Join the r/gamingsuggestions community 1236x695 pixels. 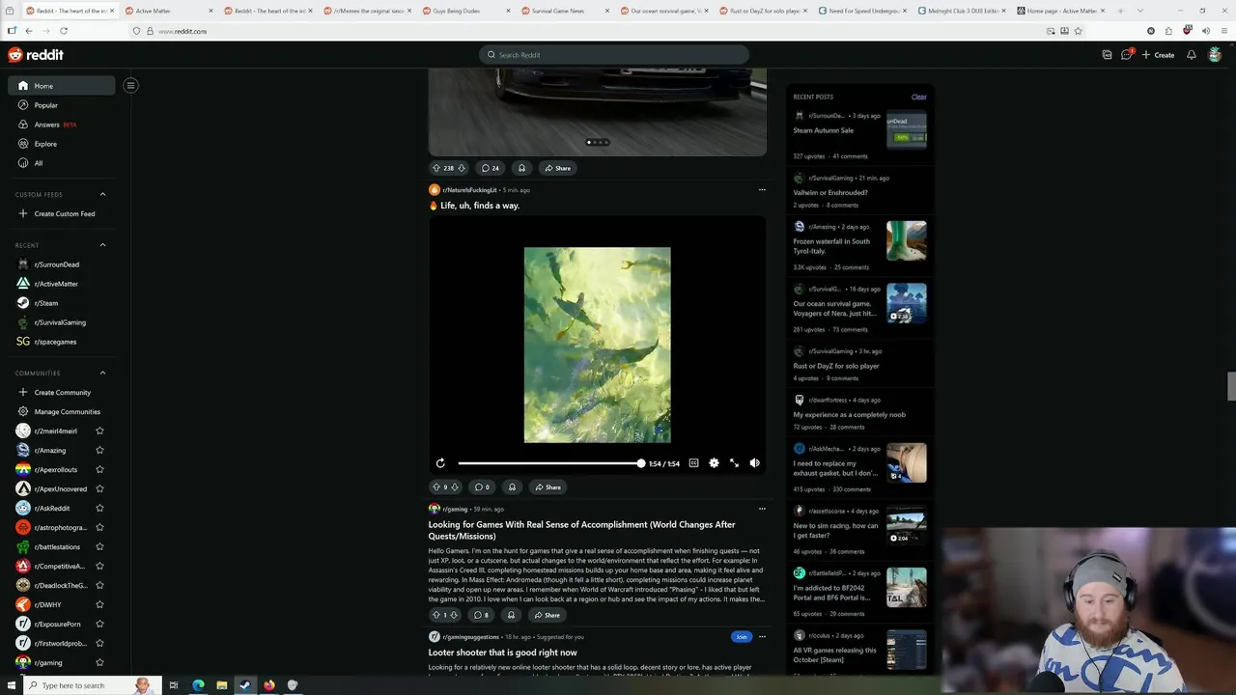point(741,637)
